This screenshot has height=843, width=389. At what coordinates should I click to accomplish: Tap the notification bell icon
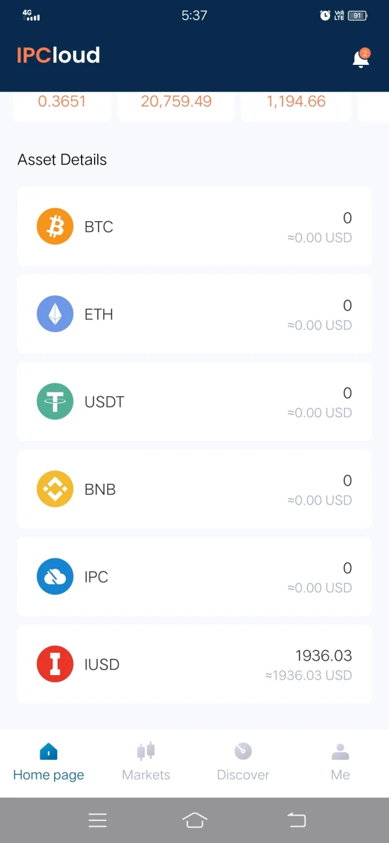click(360, 58)
